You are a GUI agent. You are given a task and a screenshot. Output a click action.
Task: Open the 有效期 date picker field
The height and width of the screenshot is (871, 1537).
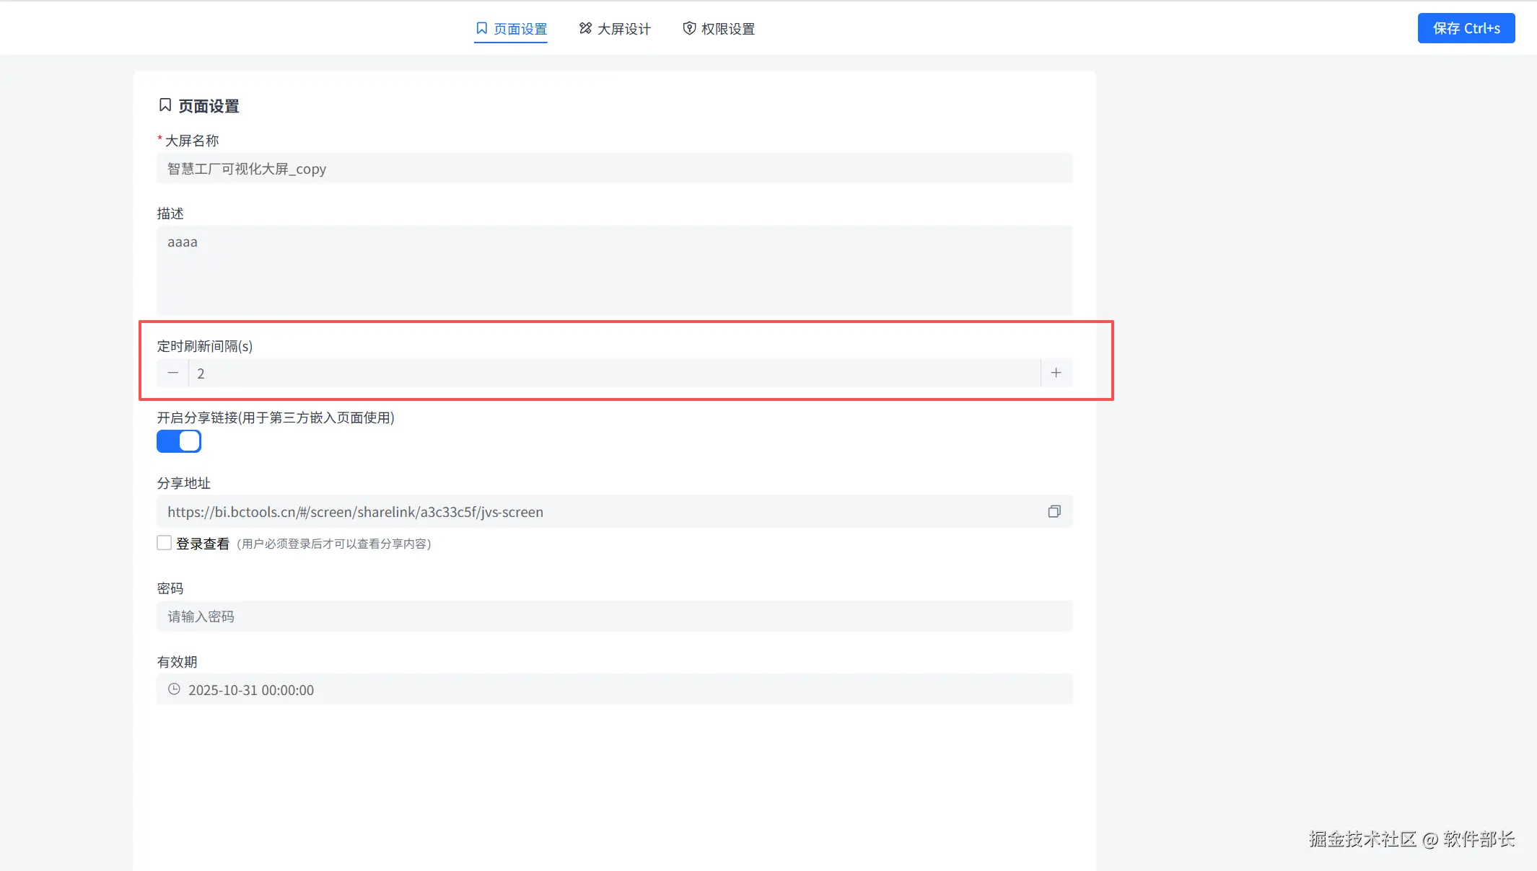pos(613,689)
